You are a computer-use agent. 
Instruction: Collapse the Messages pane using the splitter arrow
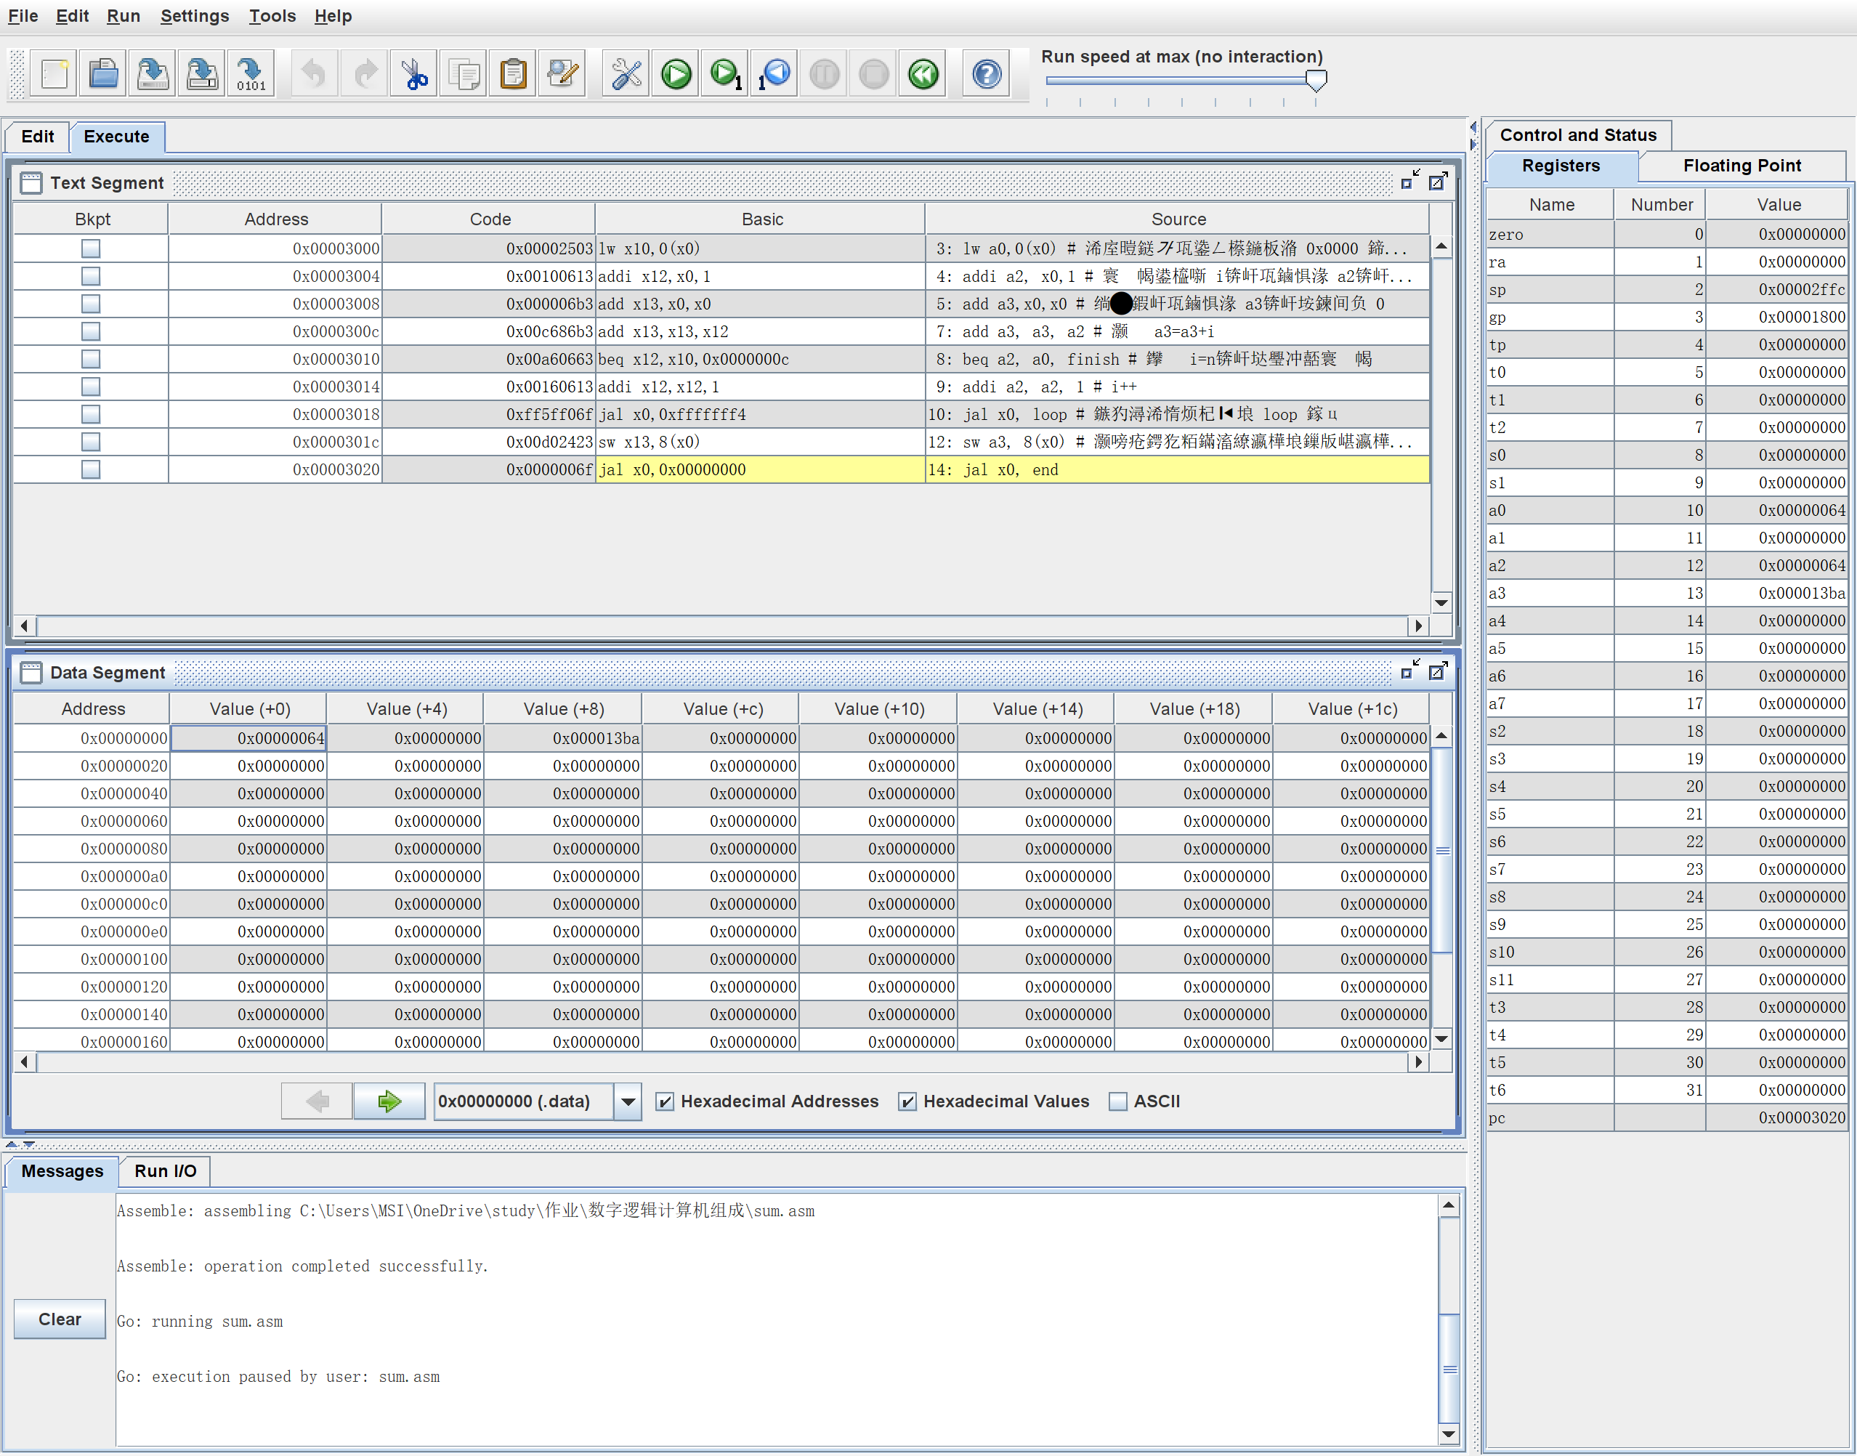[29, 1144]
